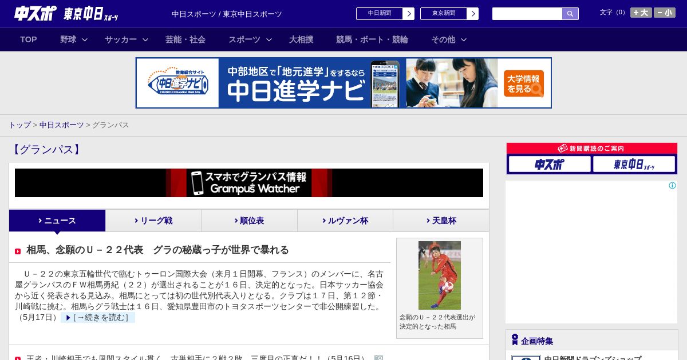The width and height of the screenshot is (687, 360).
Task: Select the 順位表 tab
Action: 249,221
